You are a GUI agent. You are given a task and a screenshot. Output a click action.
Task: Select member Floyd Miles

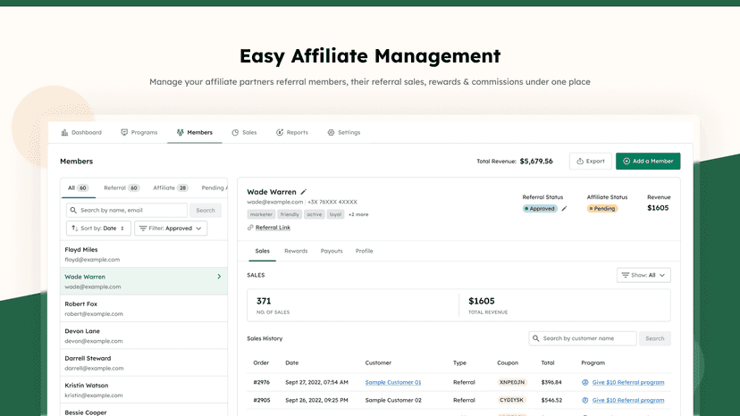[144, 254]
